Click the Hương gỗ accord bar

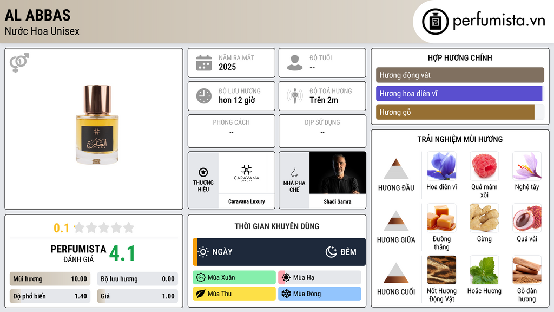(460, 112)
